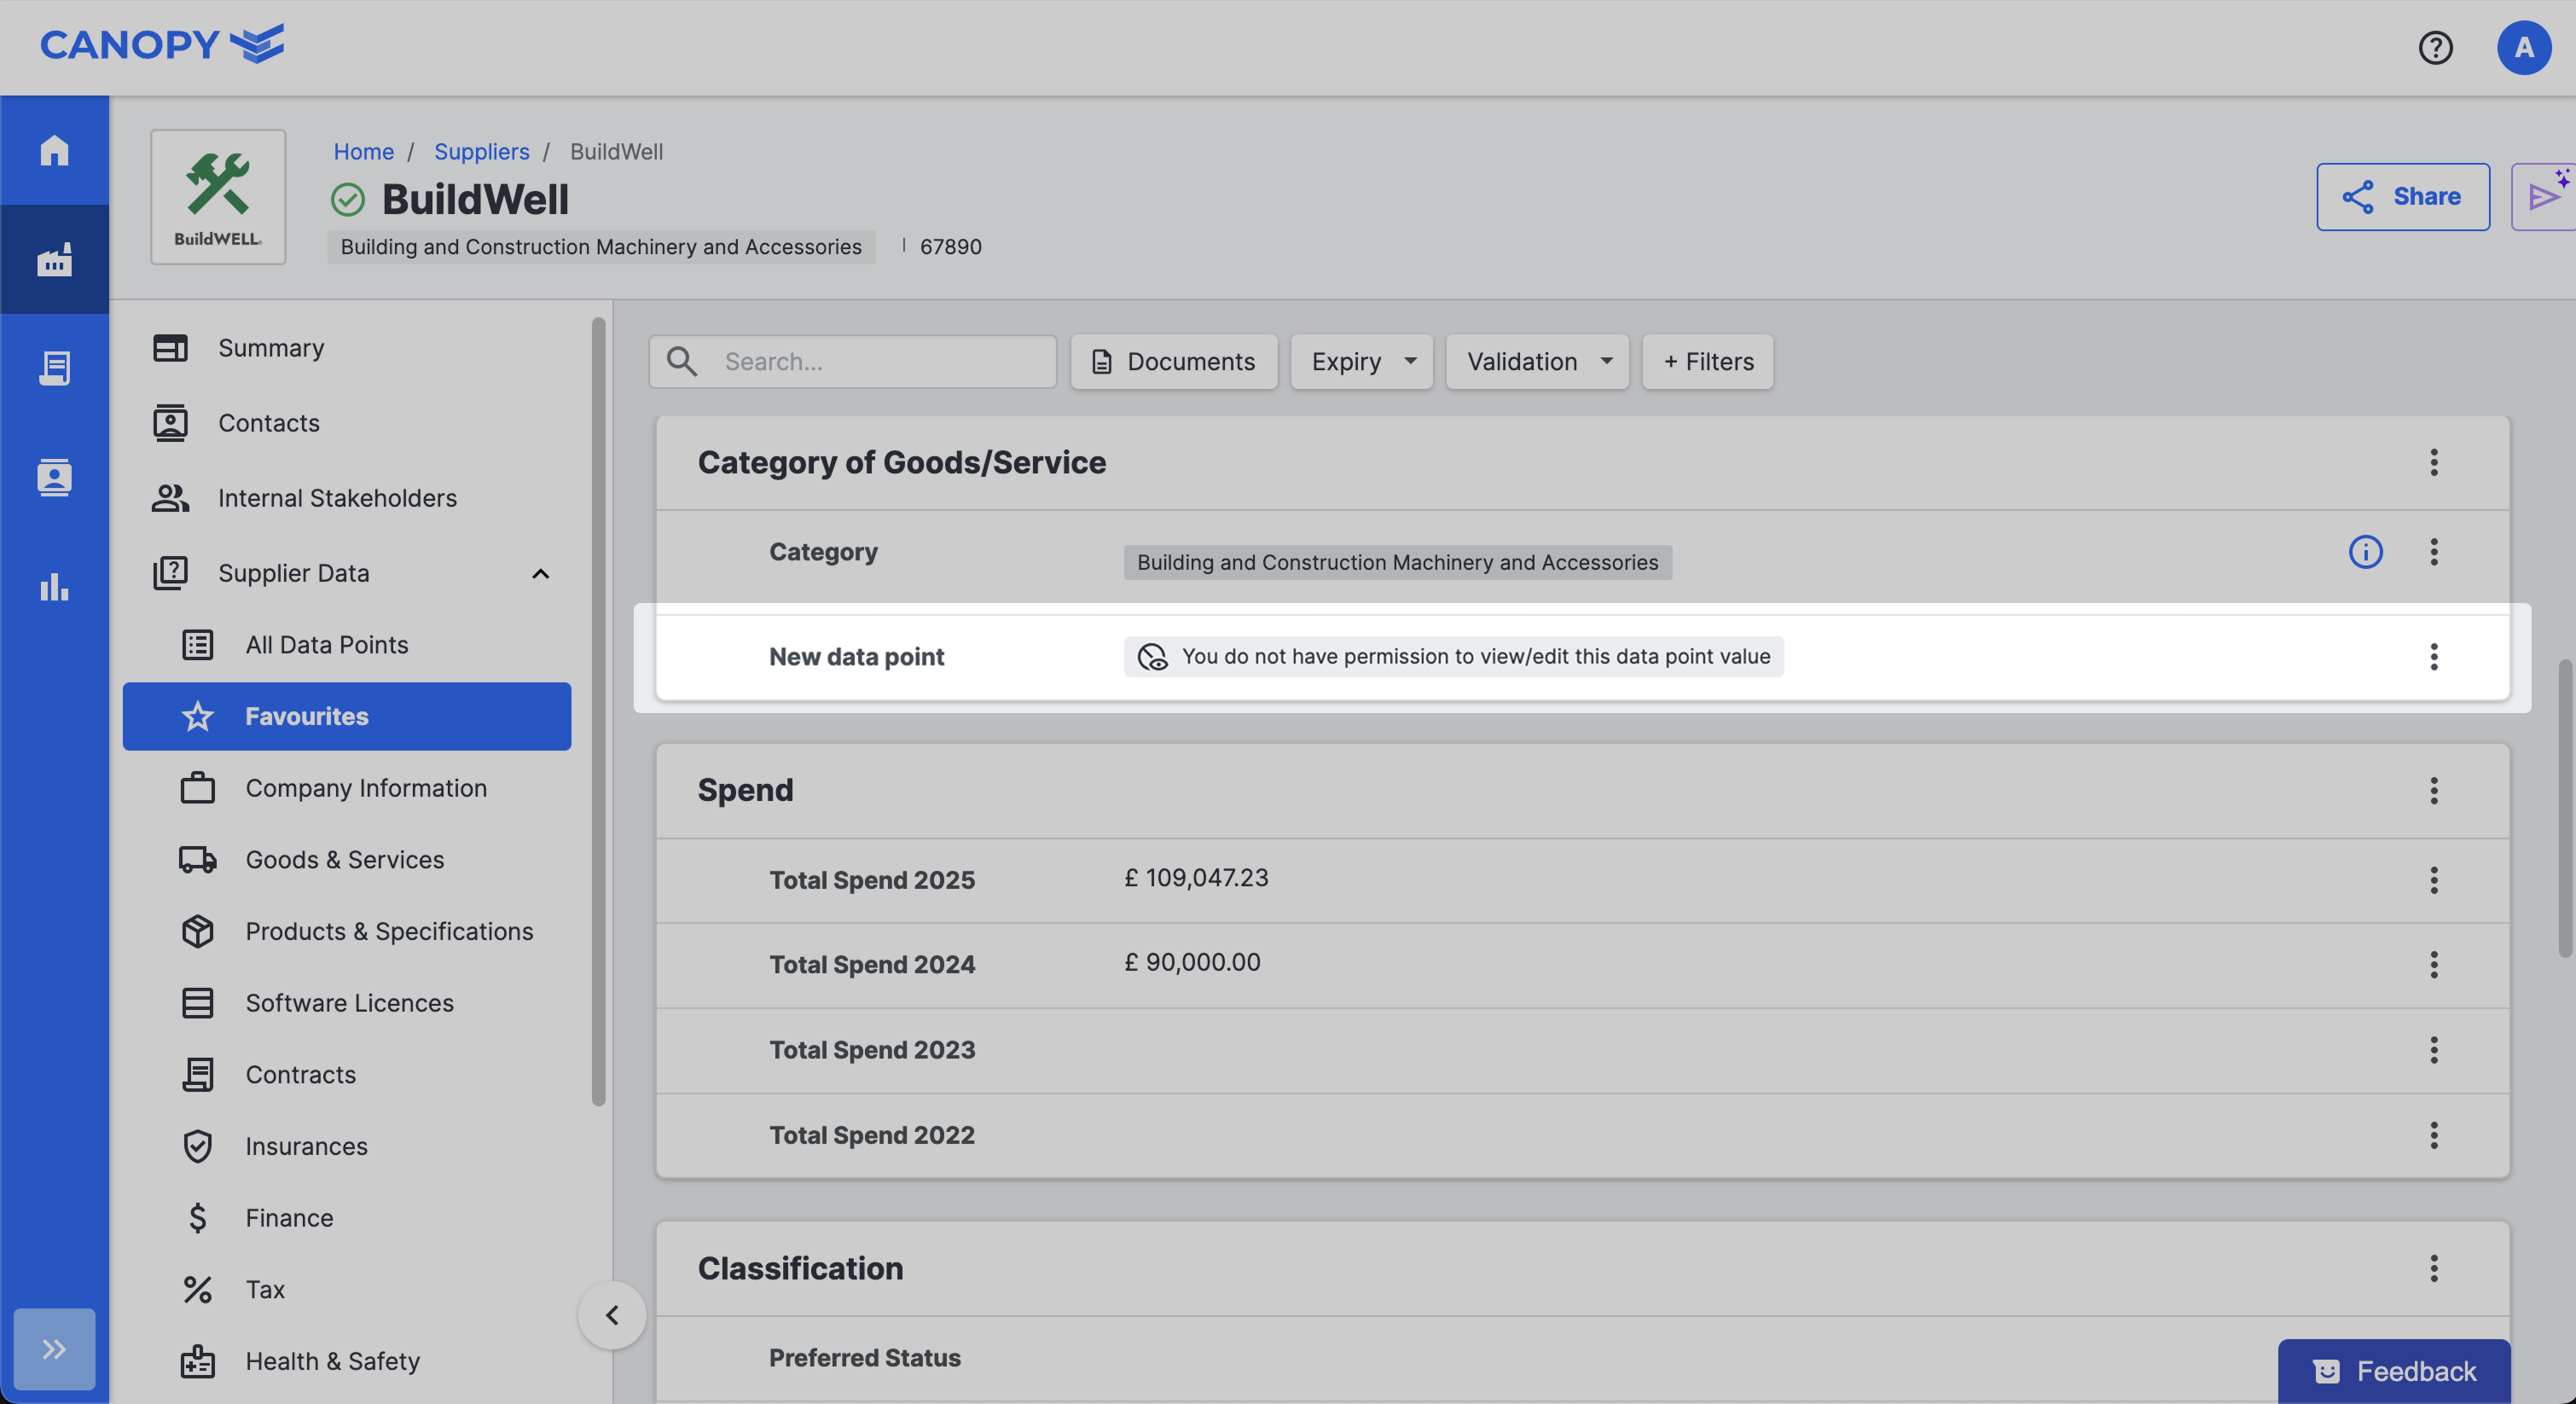Open the help question mark icon
The width and height of the screenshot is (2576, 1404).
2435,47
